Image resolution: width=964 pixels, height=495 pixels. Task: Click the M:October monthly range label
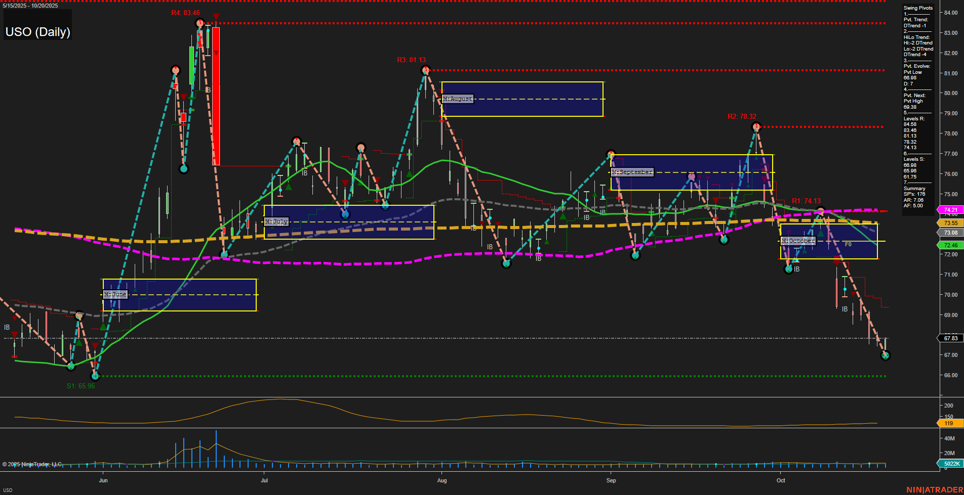pyautogui.click(x=799, y=241)
